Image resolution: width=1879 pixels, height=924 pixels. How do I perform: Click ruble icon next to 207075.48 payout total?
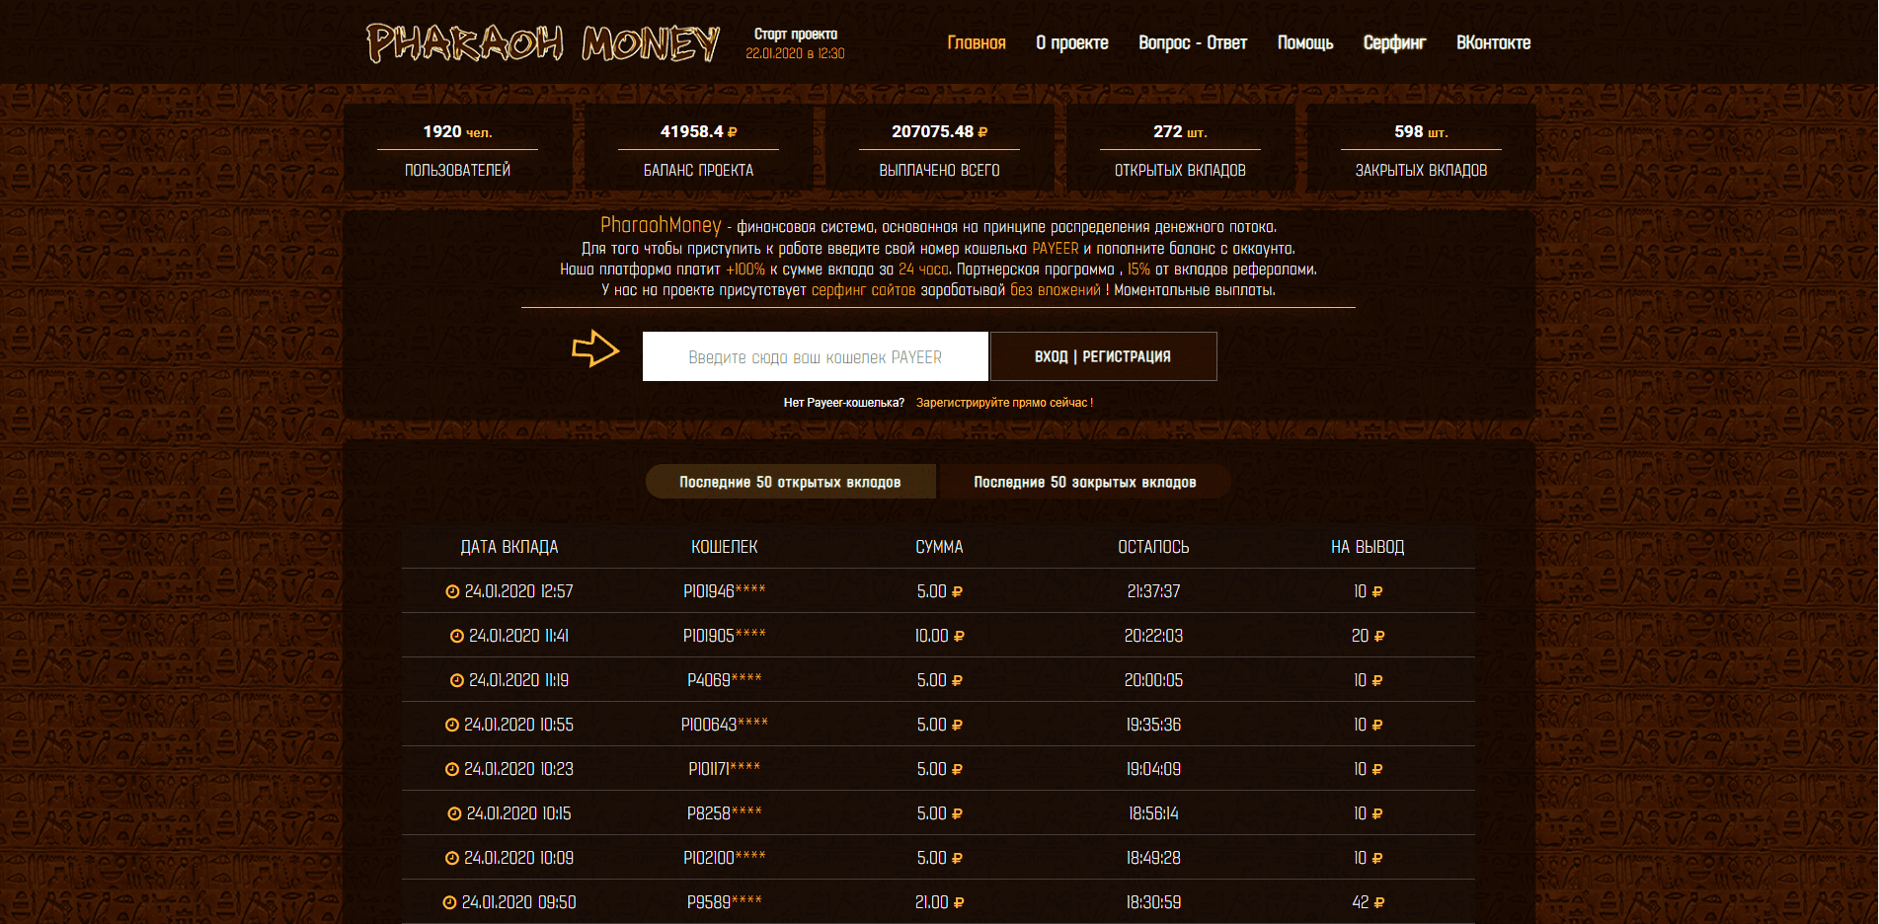pos(982,132)
